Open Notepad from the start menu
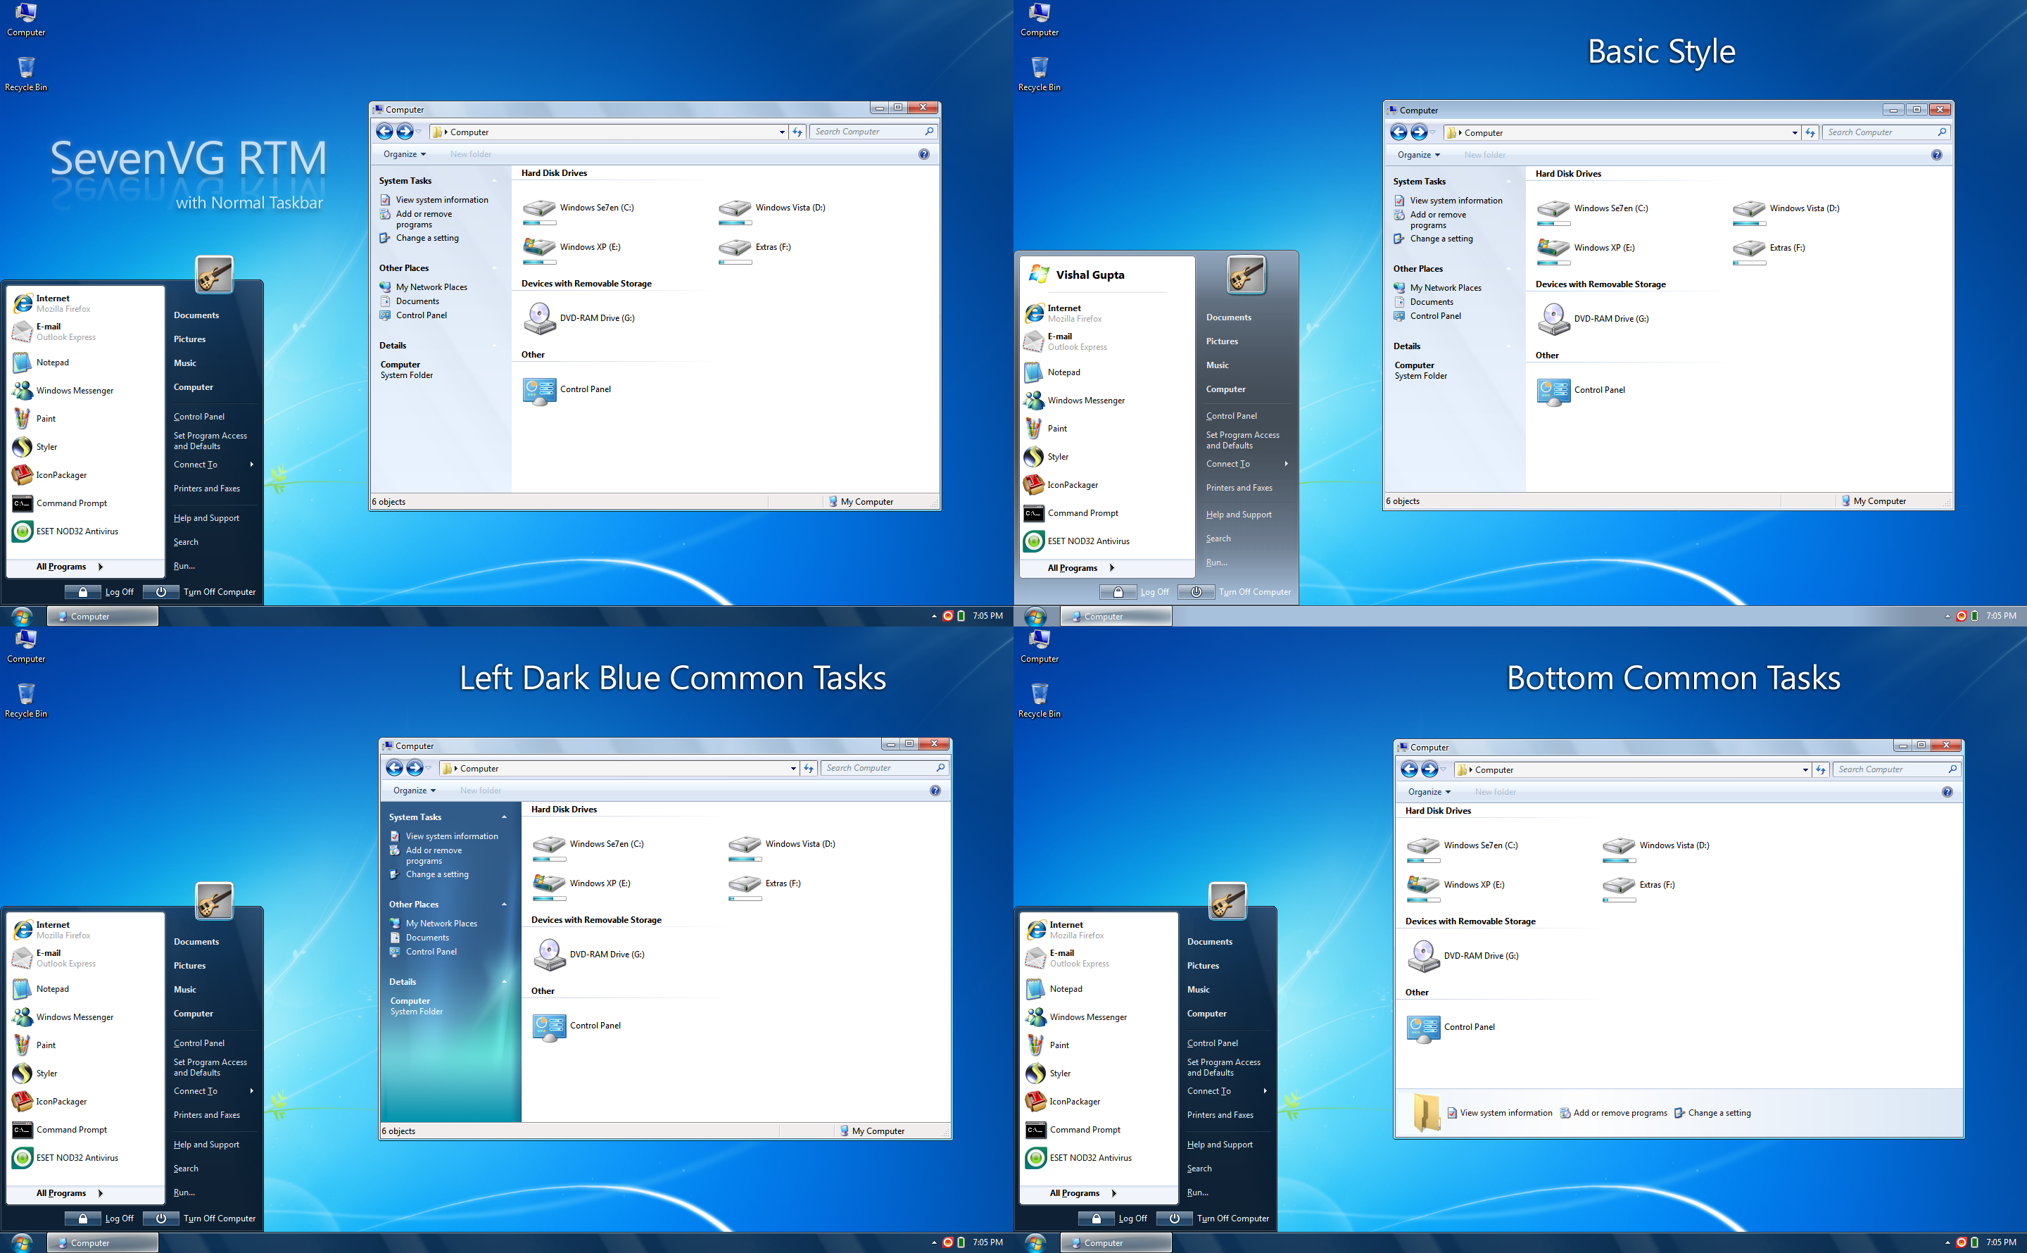Image resolution: width=2027 pixels, height=1253 pixels. tap(53, 362)
